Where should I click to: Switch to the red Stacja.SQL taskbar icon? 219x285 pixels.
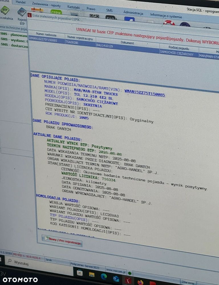coord(128,280)
